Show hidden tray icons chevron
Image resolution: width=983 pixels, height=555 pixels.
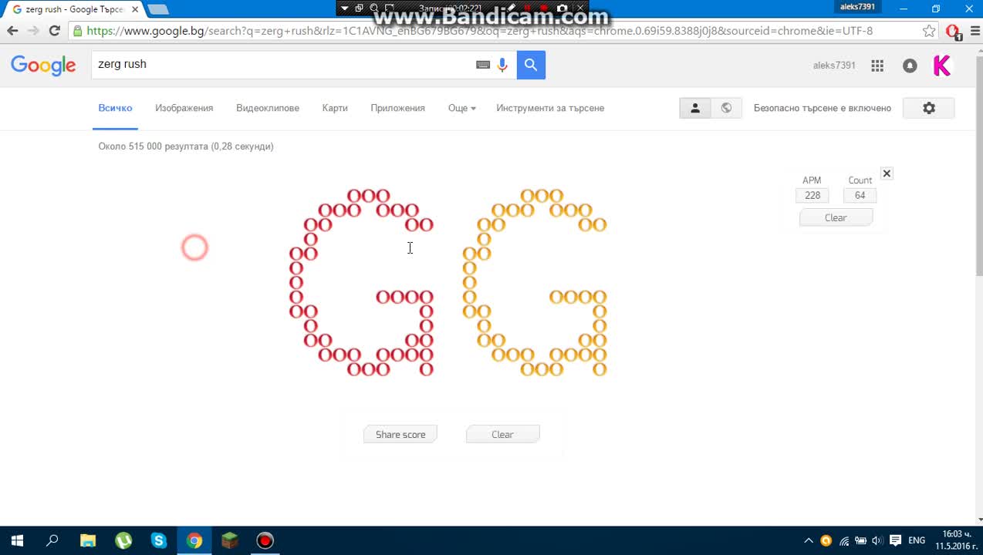click(x=809, y=540)
